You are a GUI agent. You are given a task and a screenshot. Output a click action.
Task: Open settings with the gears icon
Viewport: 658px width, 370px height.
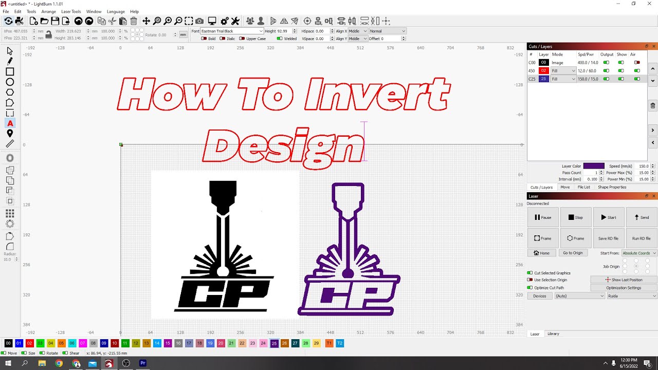click(225, 21)
